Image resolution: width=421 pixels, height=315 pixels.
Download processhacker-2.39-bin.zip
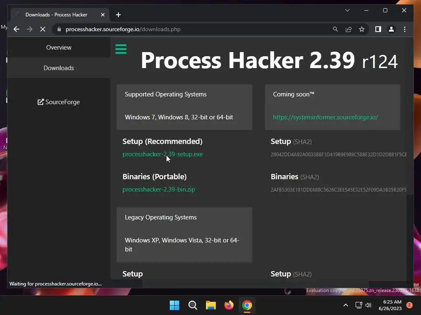pyautogui.click(x=159, y=189)
